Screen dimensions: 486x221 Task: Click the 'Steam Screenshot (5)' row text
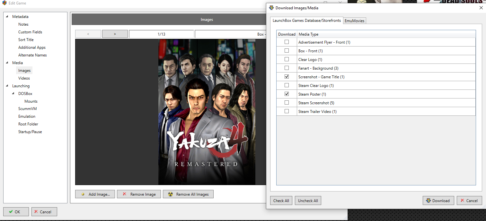coord(316,103)
